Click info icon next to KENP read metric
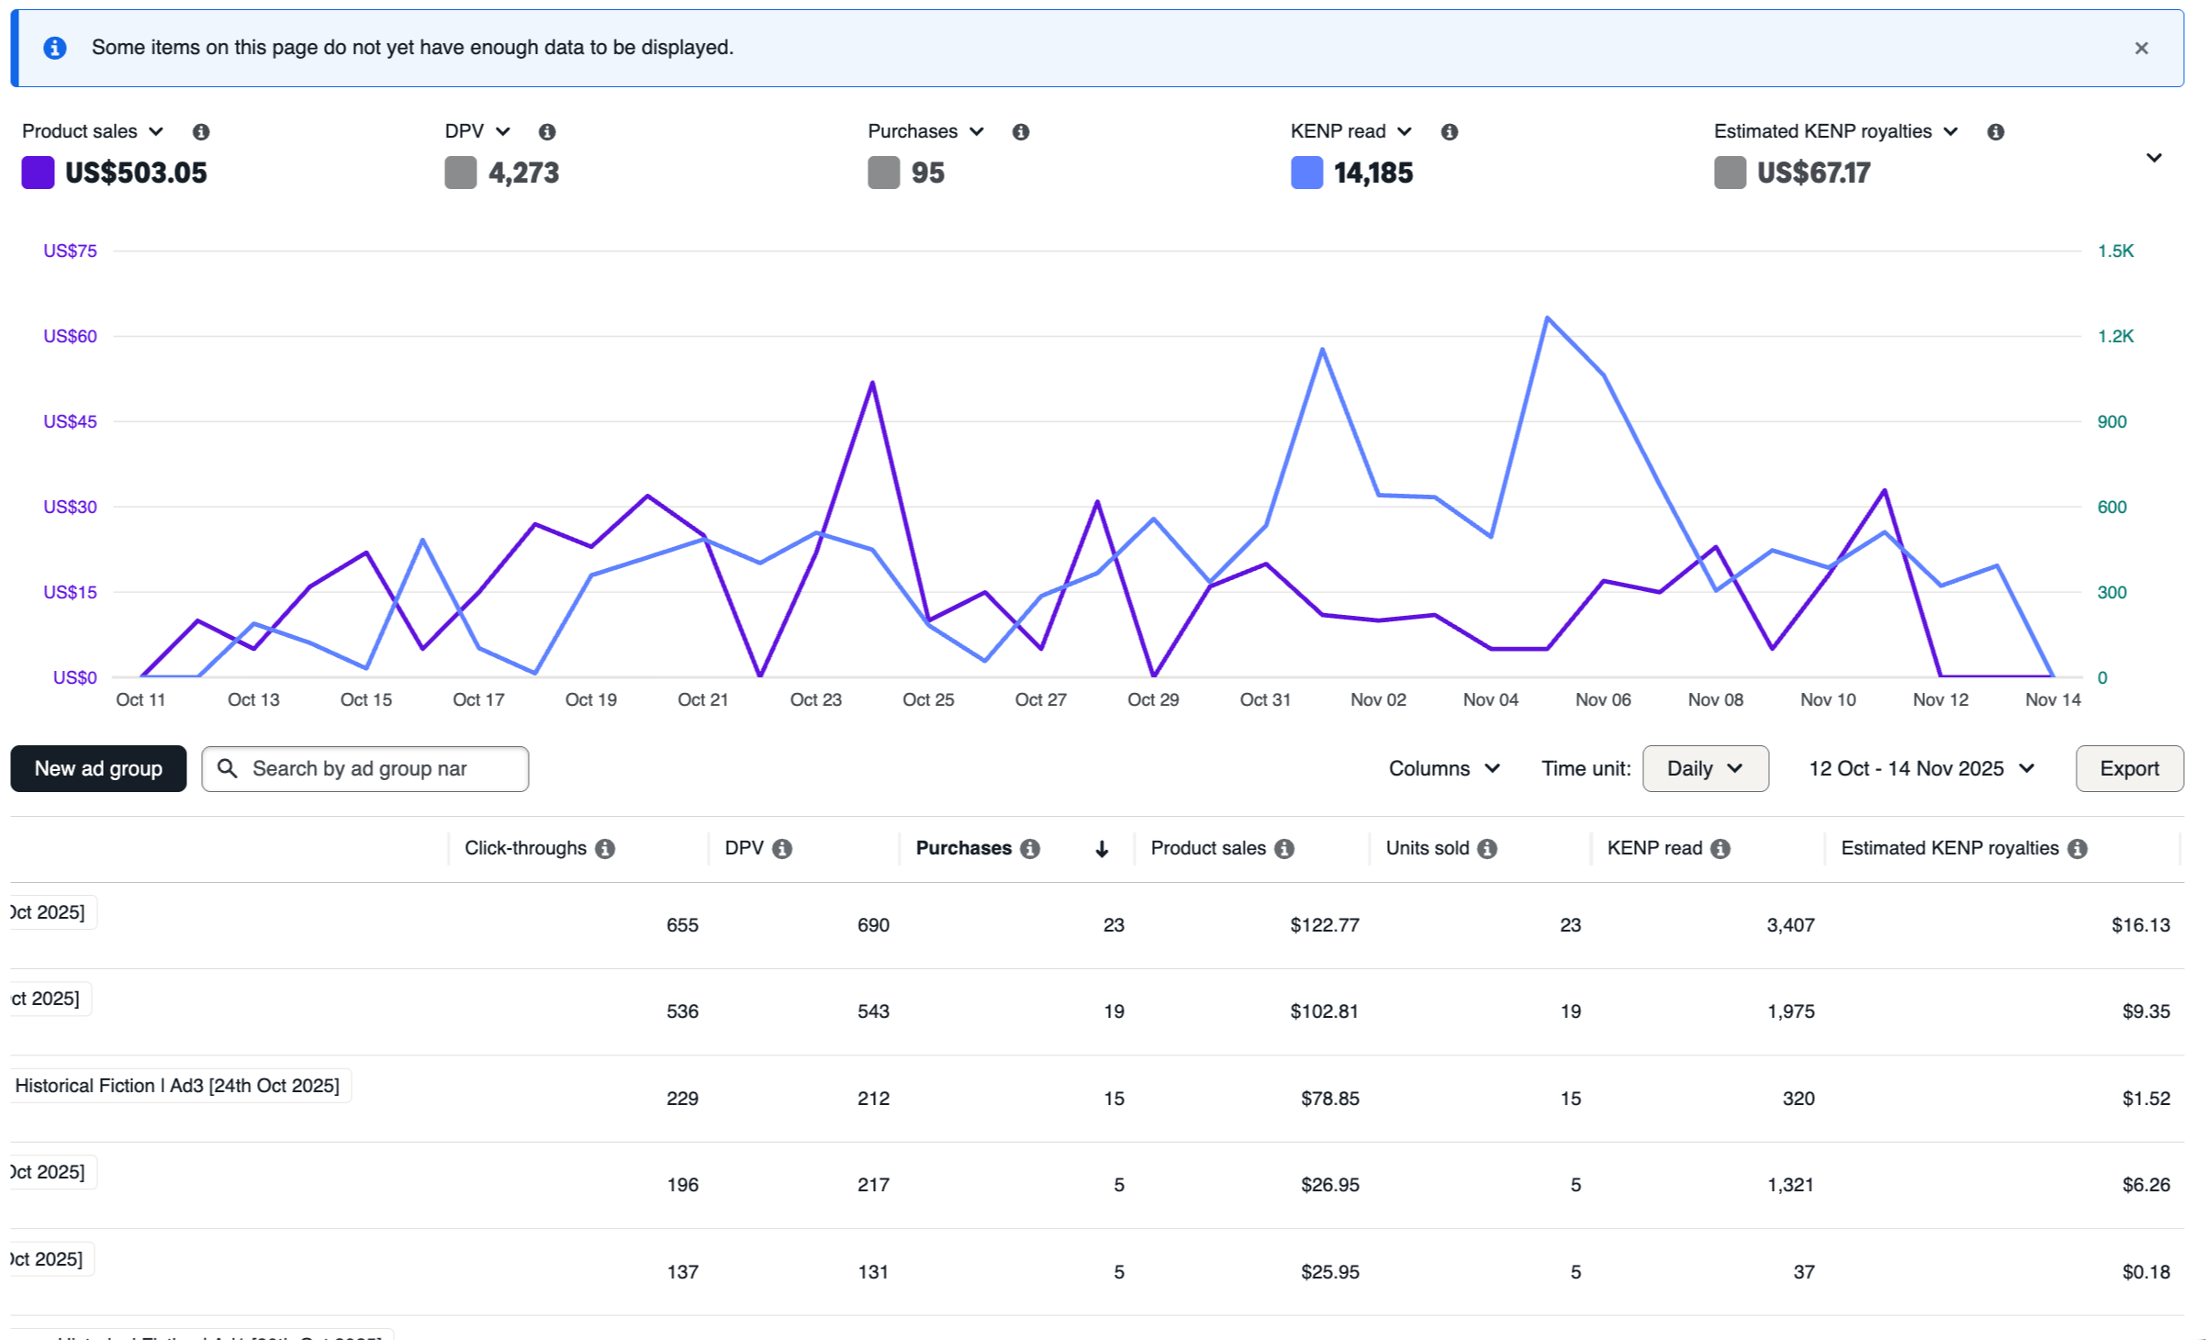2206x1340 pixels. [1450, 132]
